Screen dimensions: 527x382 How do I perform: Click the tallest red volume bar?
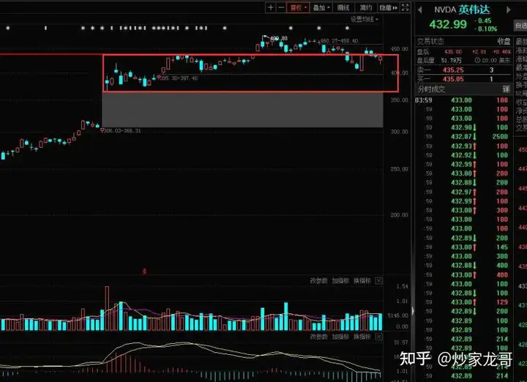point(107,308)
